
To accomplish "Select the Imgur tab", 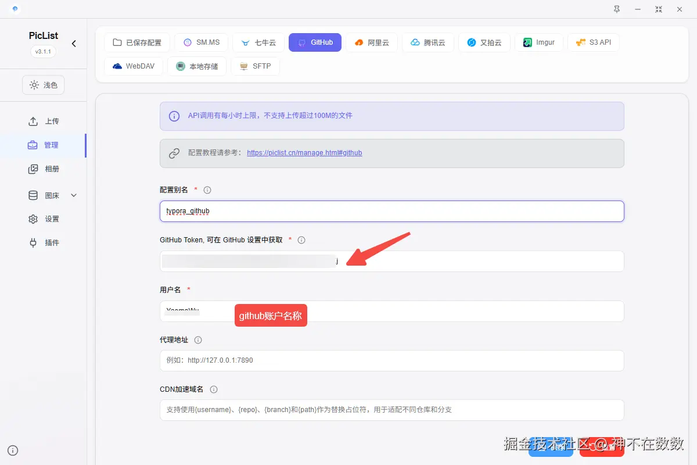I will coord(538,42).
